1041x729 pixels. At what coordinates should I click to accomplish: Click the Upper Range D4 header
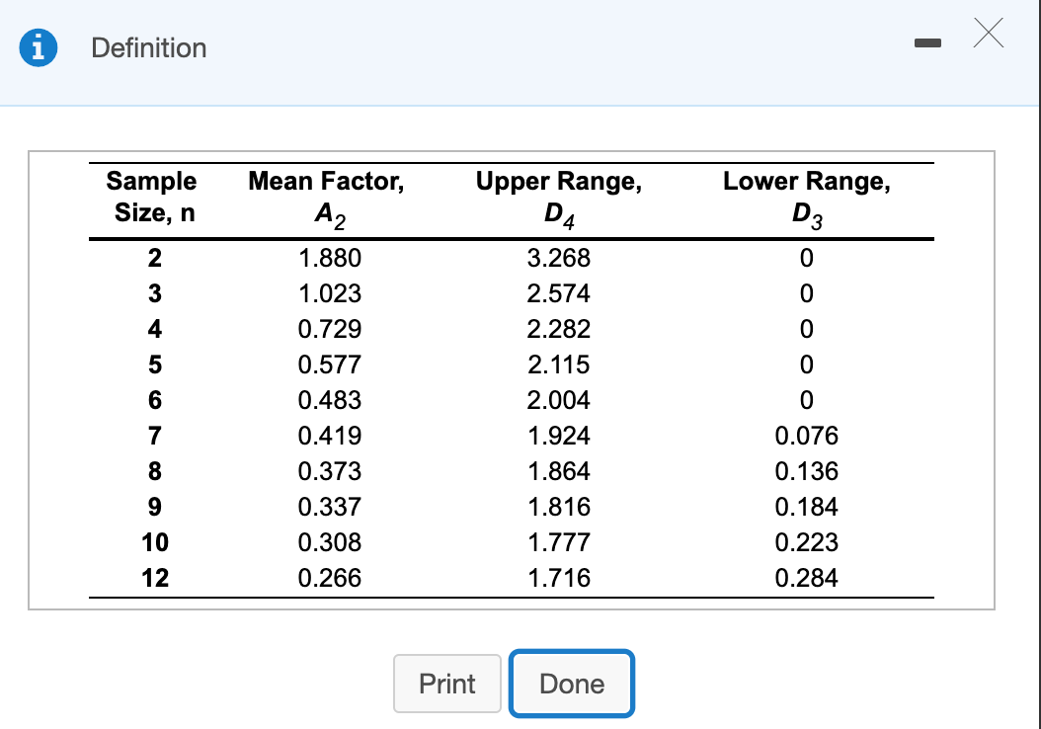tap(558, 196)
